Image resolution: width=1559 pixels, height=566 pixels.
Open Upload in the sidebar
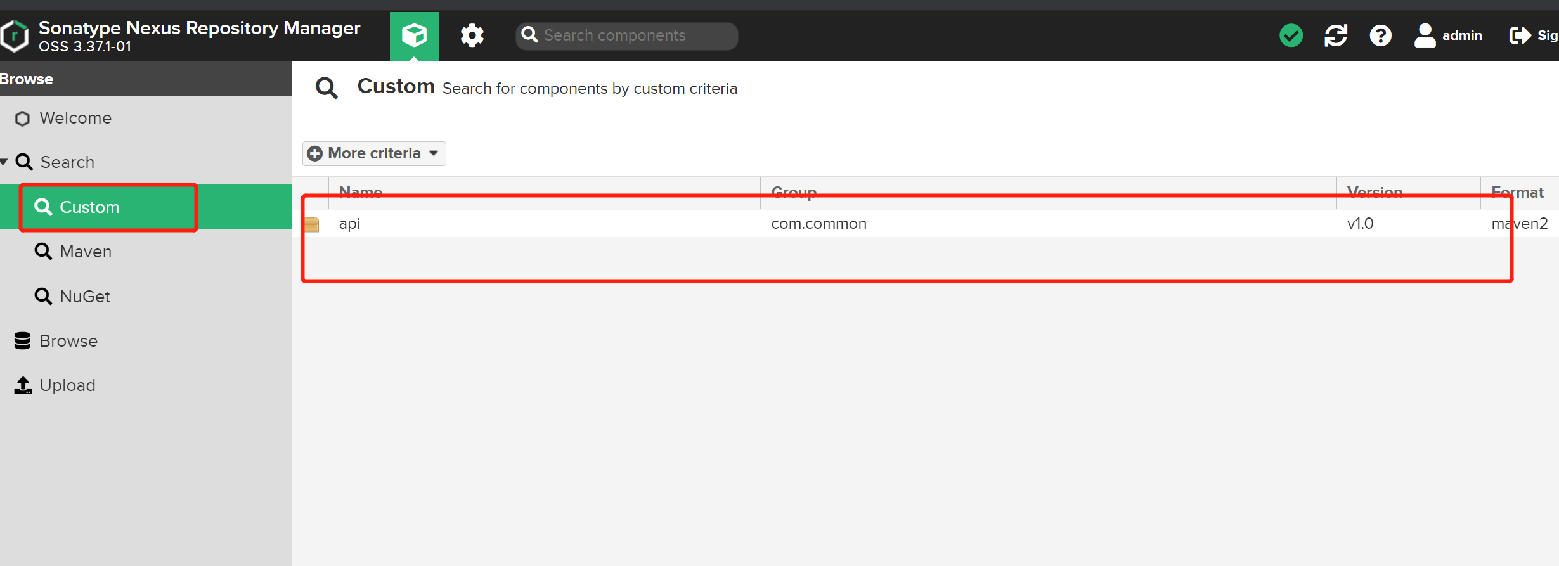146,385
